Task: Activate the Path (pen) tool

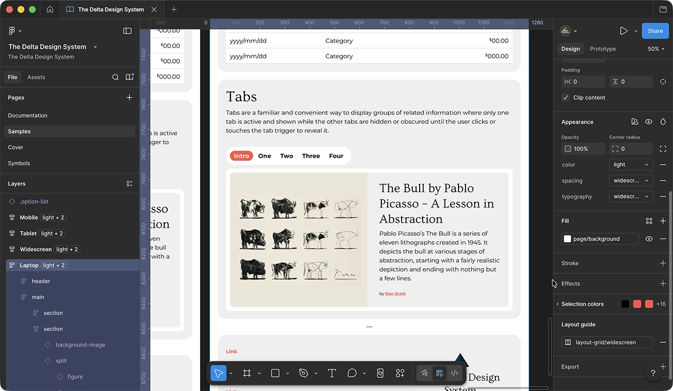Action: click(304, 373)
